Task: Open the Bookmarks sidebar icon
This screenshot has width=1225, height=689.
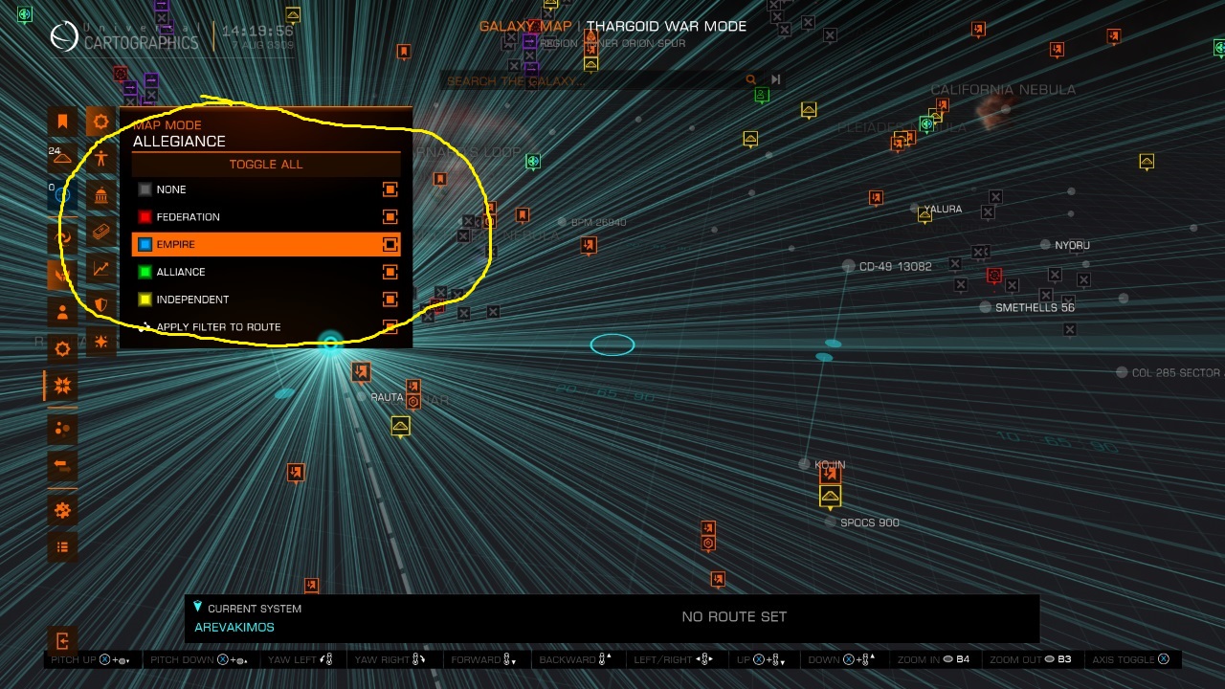Action: pos(62,122)
